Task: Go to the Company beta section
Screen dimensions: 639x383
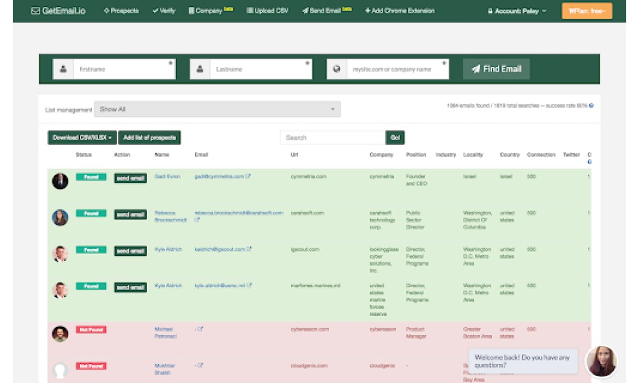Action: click(x=211, y=11)
